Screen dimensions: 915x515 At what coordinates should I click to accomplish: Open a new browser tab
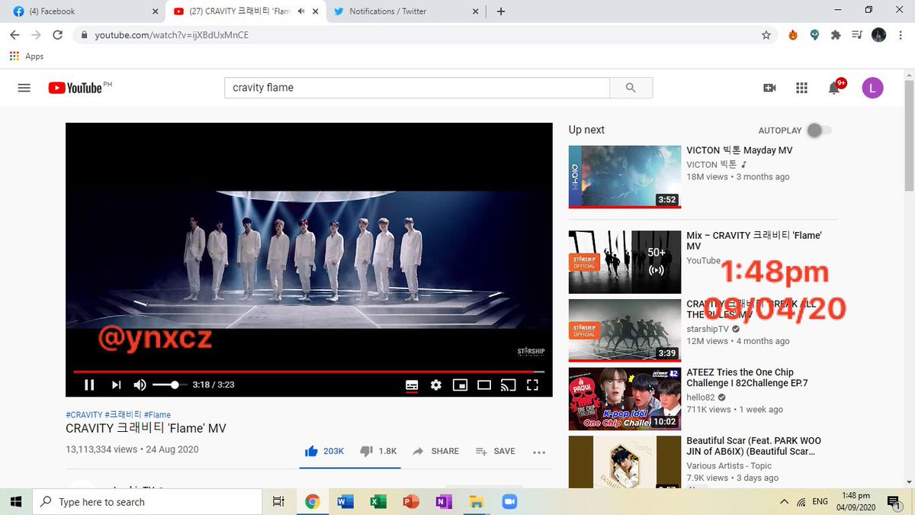[x=501, y=11]
